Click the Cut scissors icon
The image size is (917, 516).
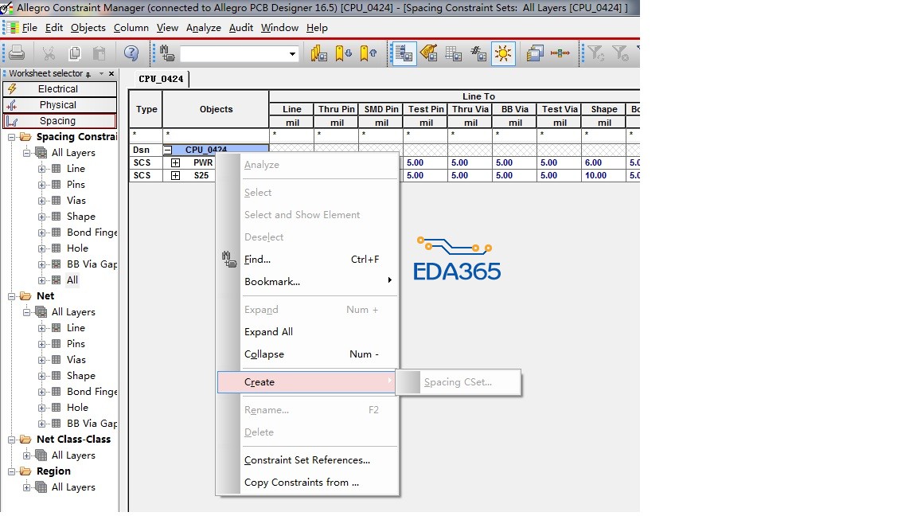(x=49, y=53)
